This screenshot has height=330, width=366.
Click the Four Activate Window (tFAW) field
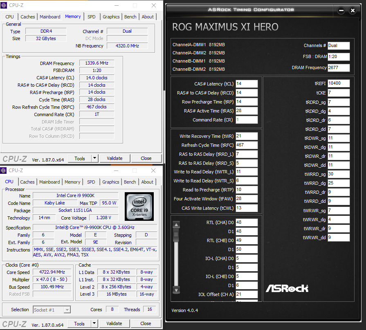[x=247, y=199]
